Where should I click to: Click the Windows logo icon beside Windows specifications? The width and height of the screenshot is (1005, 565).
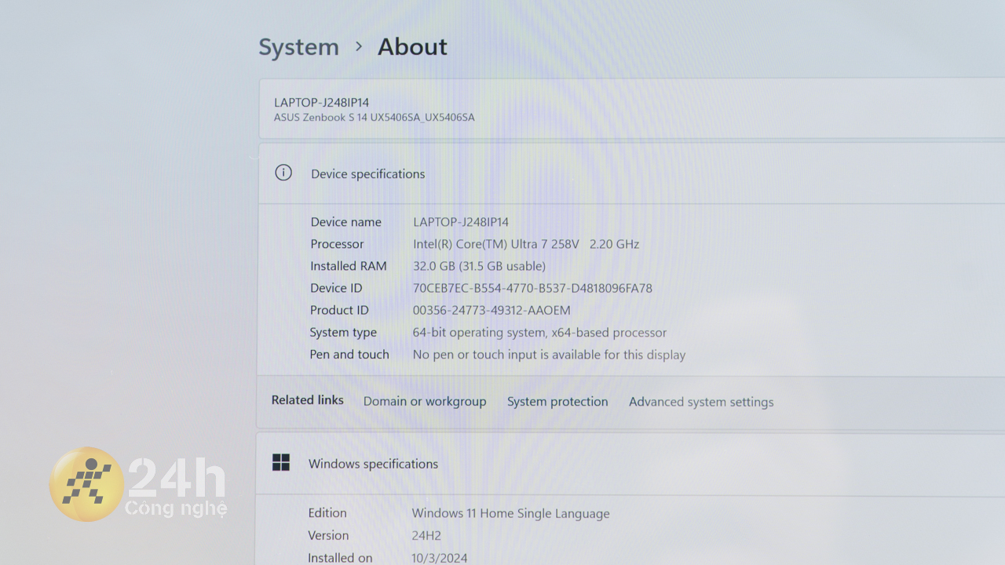pyautogui.click(x=281, y=463)
